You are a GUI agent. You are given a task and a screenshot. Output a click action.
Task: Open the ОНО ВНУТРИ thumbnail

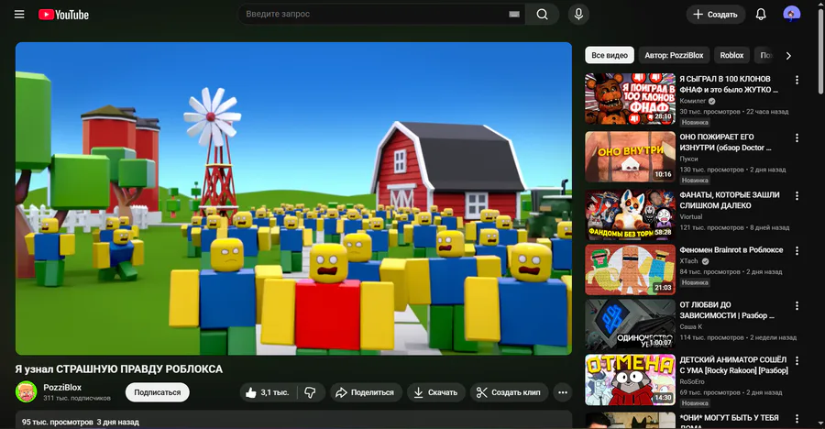coord(630,157)
